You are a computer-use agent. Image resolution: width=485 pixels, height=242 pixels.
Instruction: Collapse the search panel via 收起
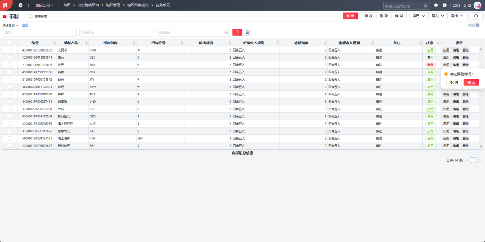pos(474,25)
